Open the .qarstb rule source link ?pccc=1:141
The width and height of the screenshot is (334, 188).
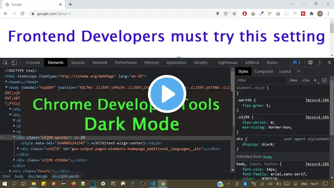click(x=317, y=100)
